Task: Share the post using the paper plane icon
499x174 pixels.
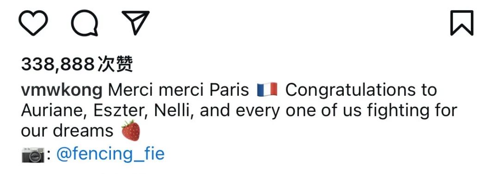Action: (135, 23)
